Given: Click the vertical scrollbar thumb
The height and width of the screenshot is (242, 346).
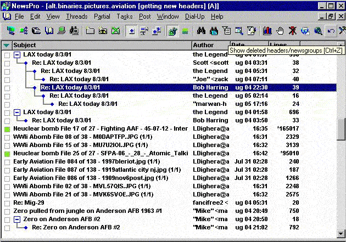Looking at the screenshot, I should pos(341,129).
